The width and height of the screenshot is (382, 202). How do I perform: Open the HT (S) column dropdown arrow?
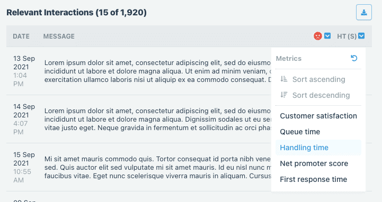coord(361,36)
